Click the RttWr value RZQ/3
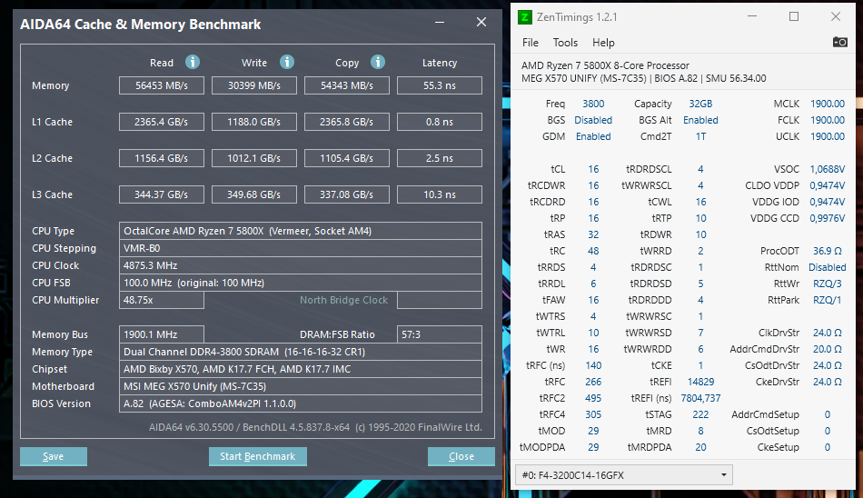863x498 pixels. pyautogui.click(x=828, y=284)
